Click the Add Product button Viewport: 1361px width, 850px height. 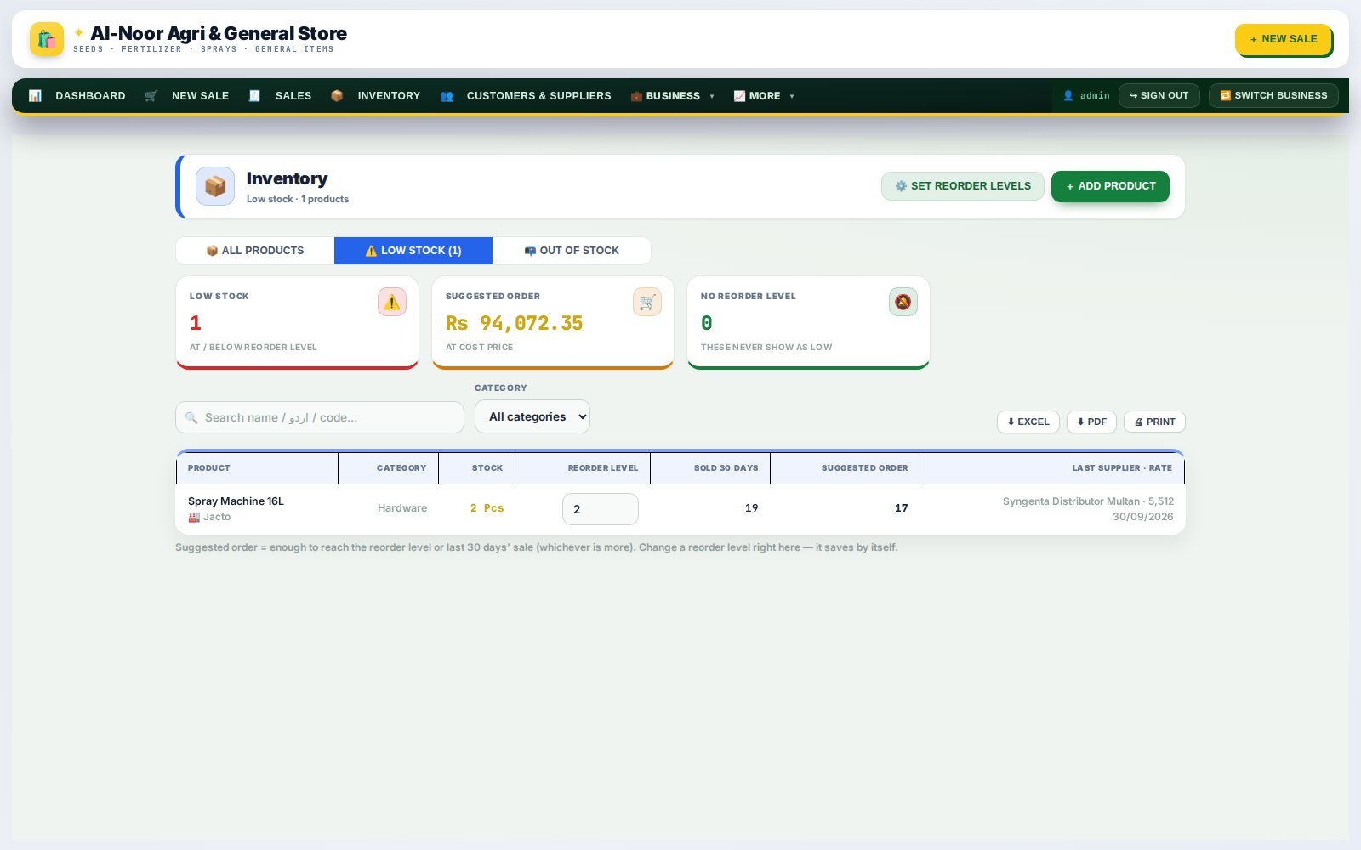pyautogui.click(x=1110, y=186)
